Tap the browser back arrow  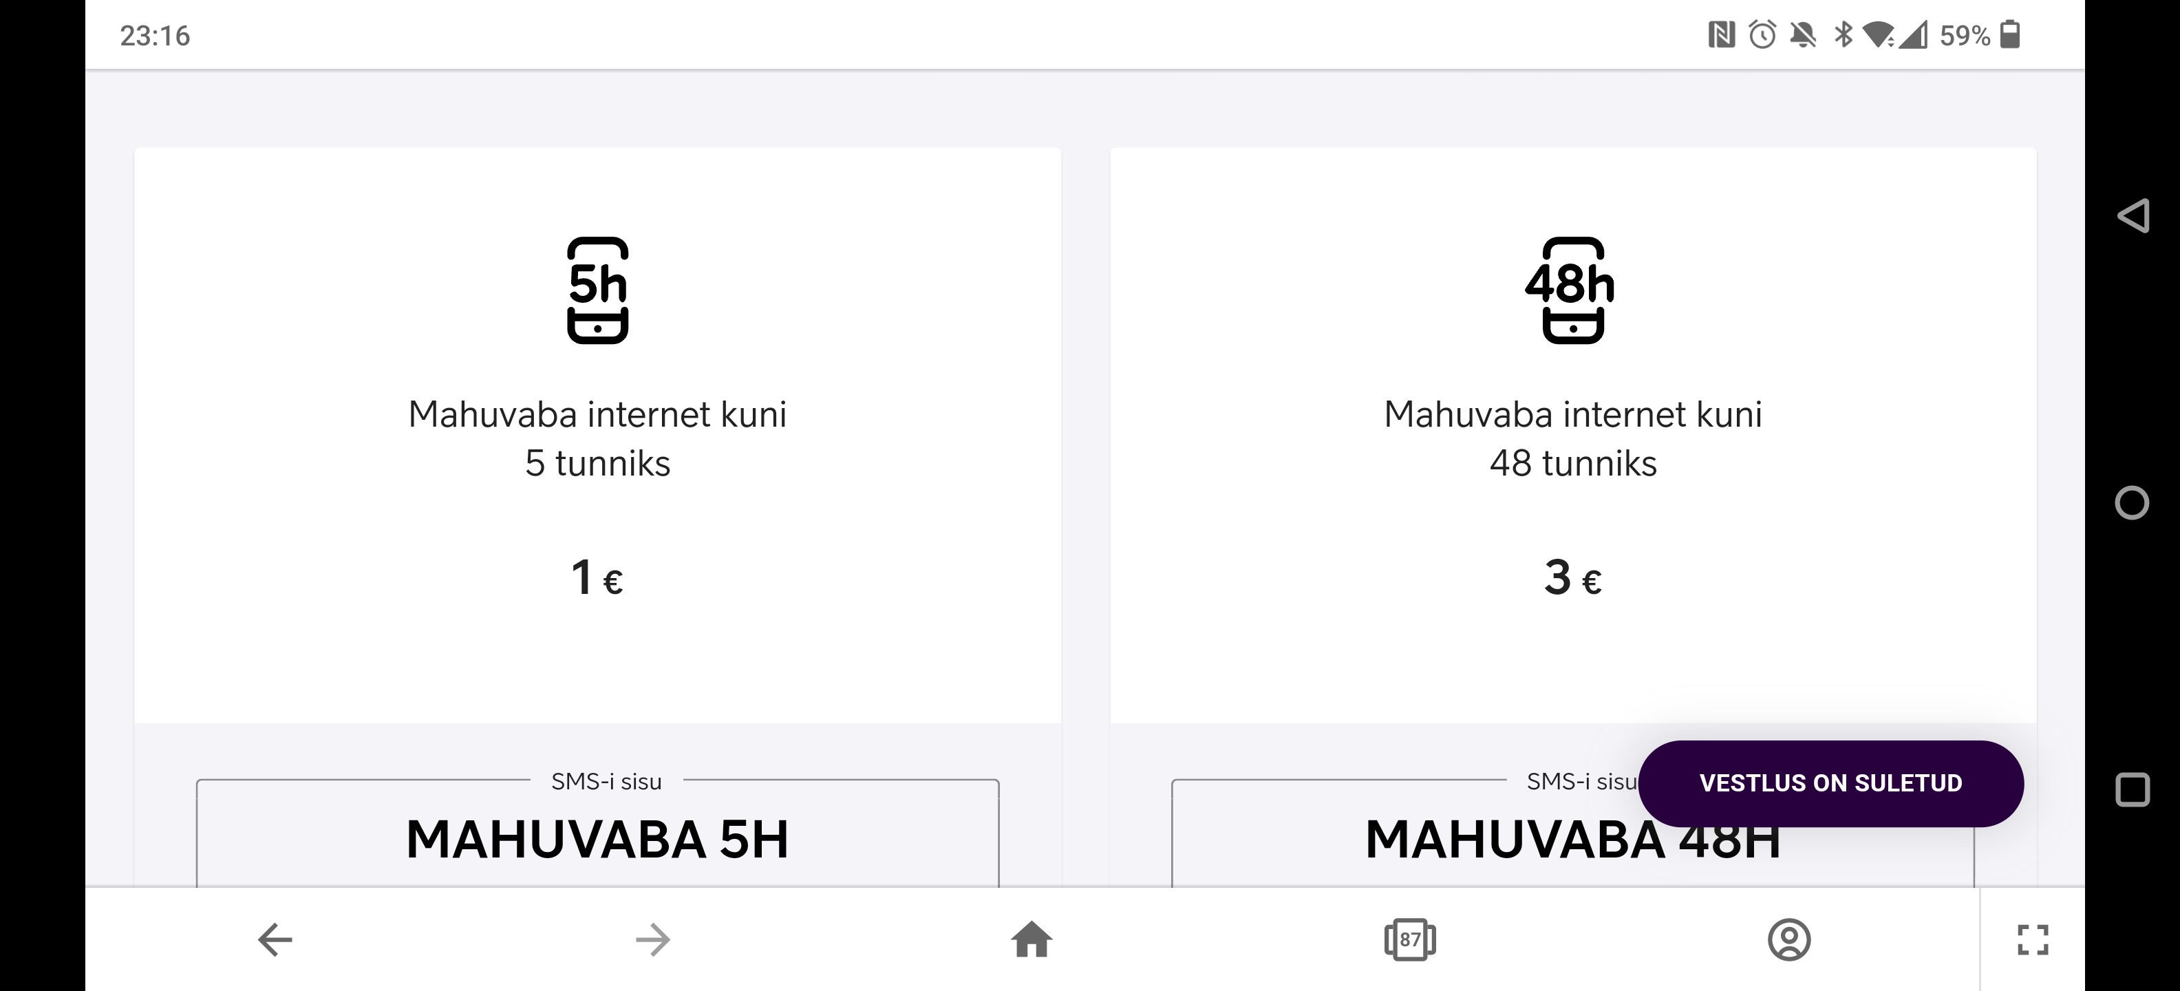pyautogui.click(x=275, y=939)
